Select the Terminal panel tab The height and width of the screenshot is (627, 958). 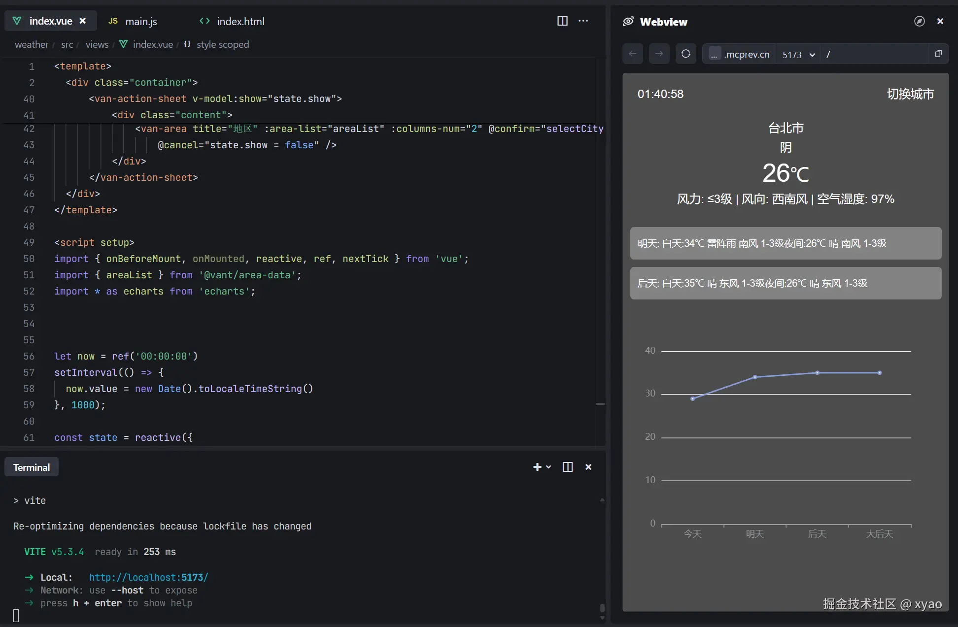pyautogui.click(x=32, y=467)
